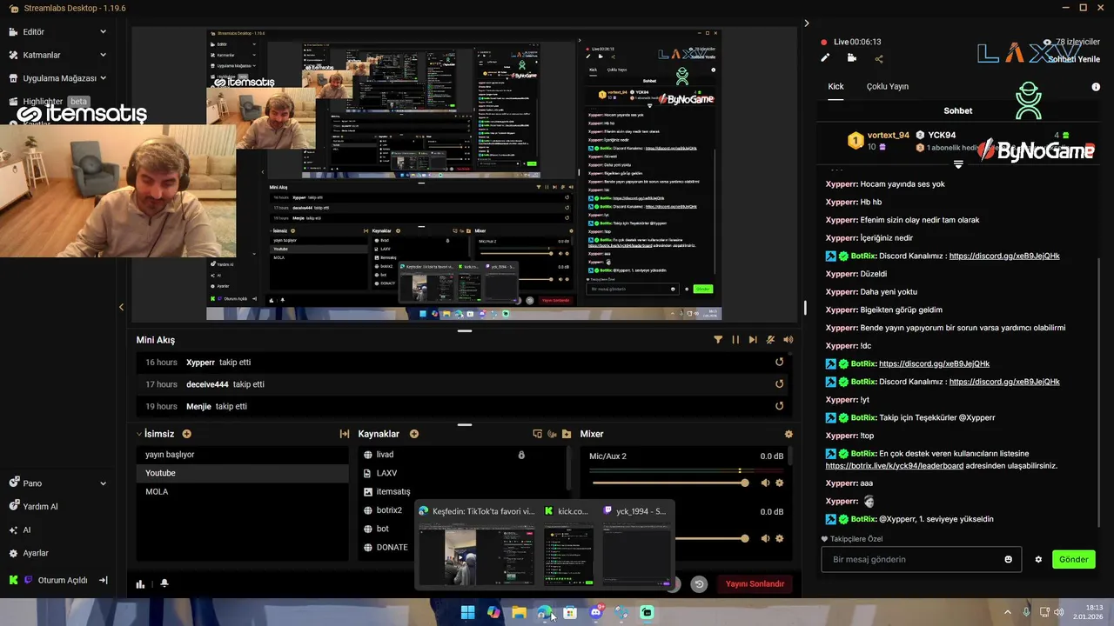This screenshot has height=626, width=1114.
Task: Click Oturum Açıldı logout icon
Action: [103, 580]
